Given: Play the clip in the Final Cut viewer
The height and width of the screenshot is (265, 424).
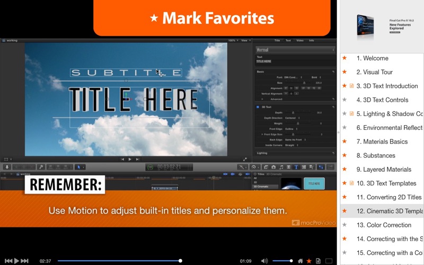Looking at the screenshot, I should [130, 160].
